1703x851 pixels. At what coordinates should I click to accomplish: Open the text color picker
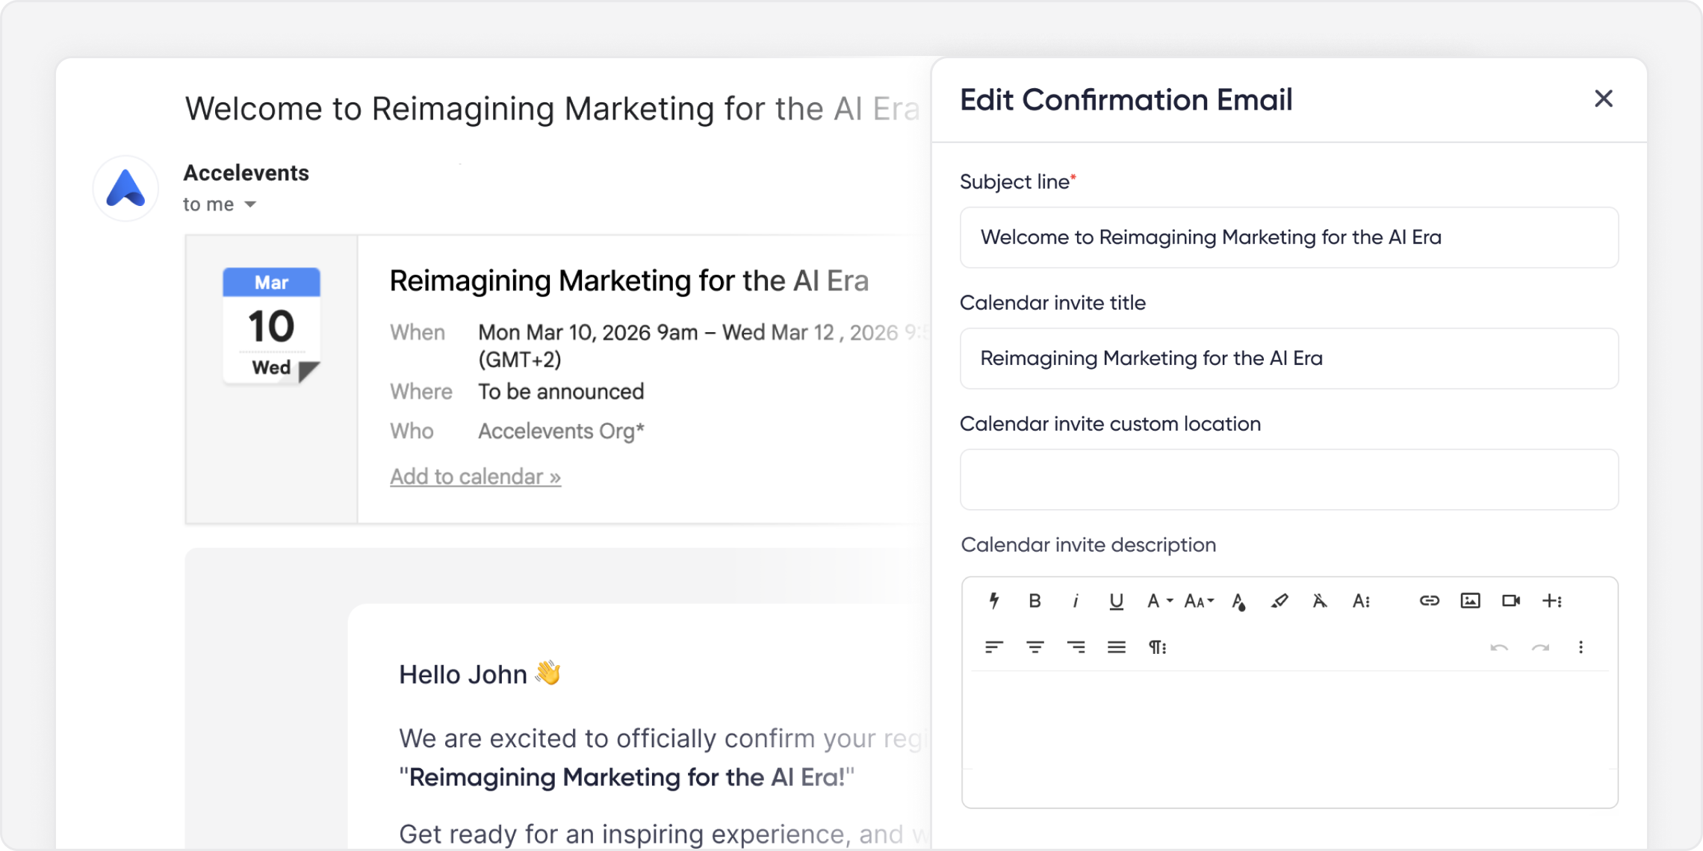[1239, 601]
